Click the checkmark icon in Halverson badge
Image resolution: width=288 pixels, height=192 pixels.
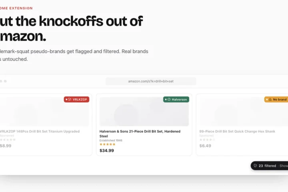pyautogui.click(x=169, y=99)
